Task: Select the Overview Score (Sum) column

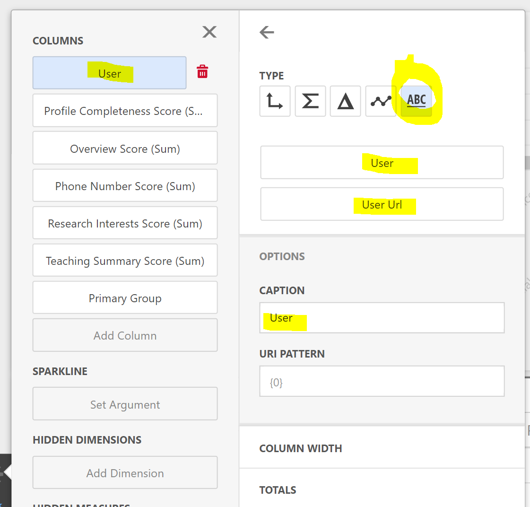Action: (x=125, y=149)
